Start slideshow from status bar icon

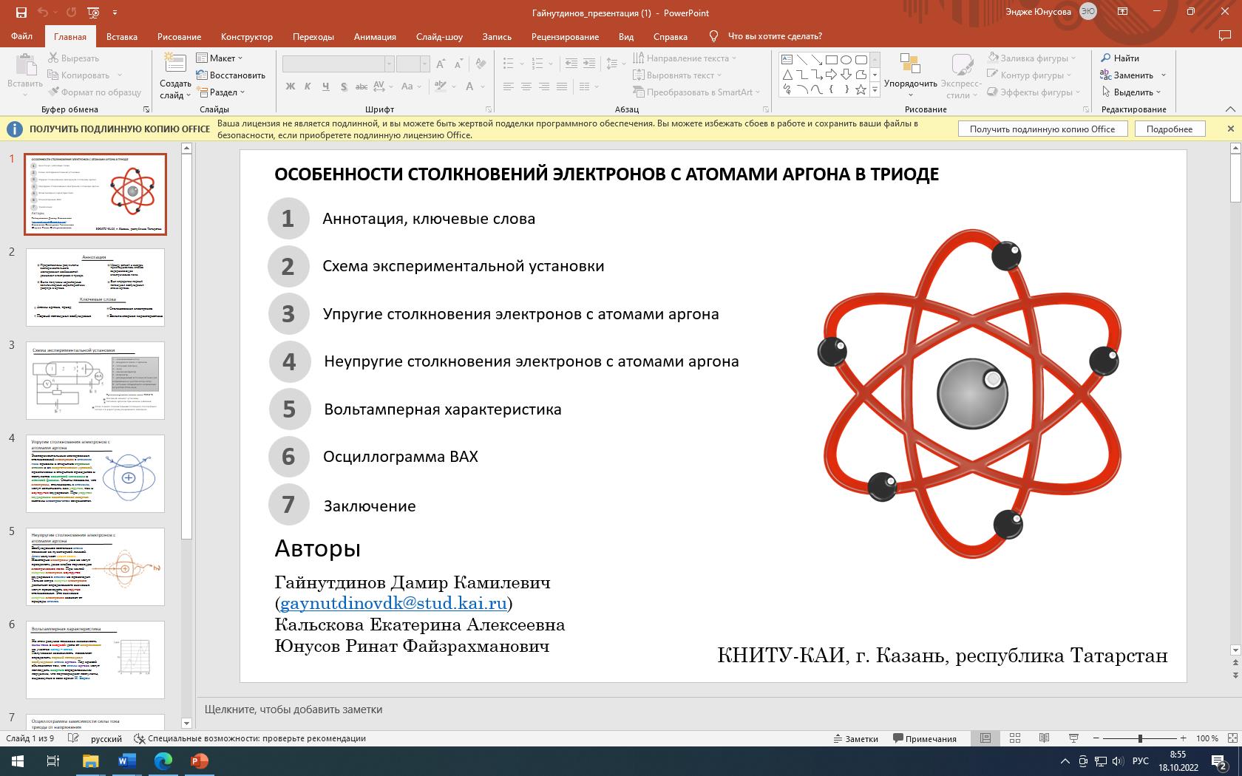click(1073, 738)
